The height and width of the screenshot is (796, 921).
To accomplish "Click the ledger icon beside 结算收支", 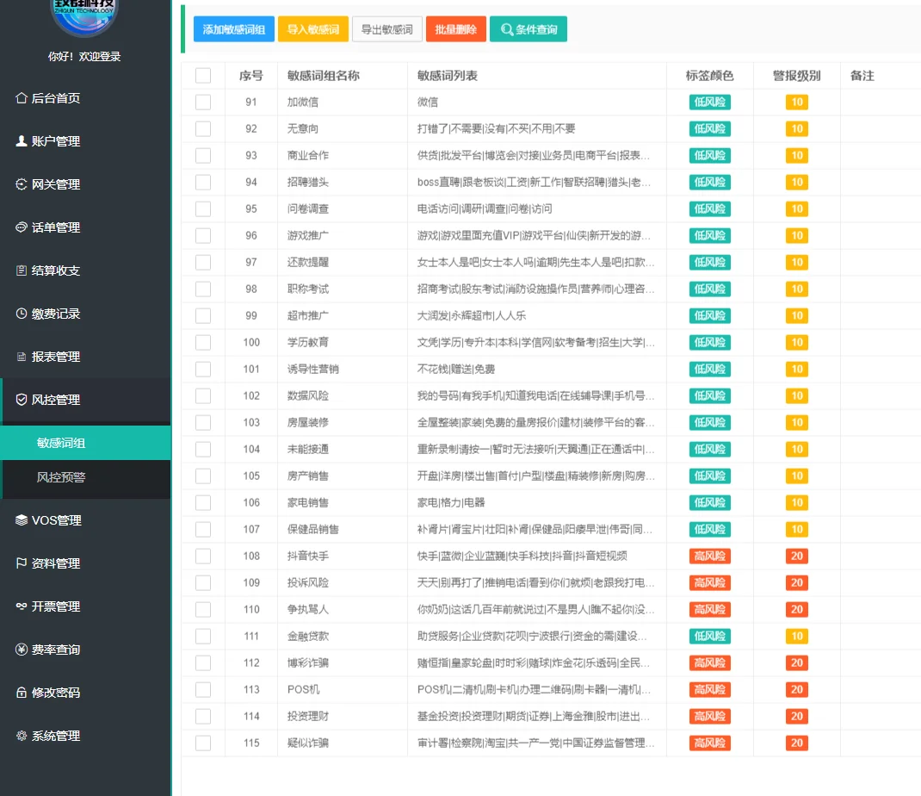I will pos(22,271).
